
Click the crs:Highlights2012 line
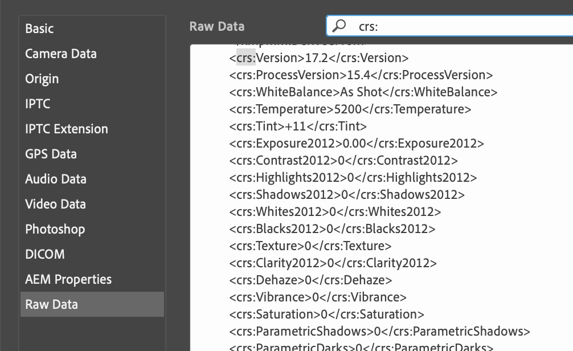point(353,177)
